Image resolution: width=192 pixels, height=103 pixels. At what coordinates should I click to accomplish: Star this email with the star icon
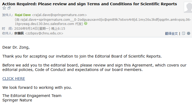[4, 8]
